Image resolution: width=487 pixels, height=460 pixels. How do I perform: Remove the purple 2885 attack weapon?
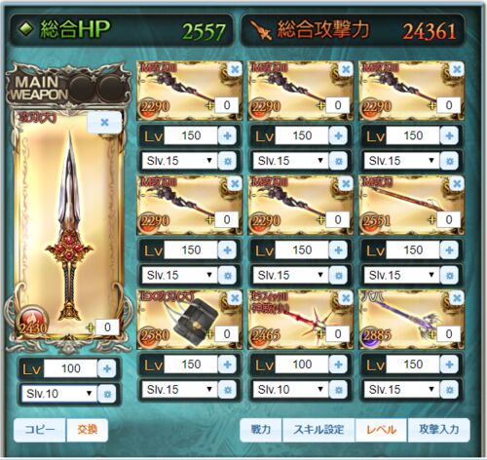457,298
